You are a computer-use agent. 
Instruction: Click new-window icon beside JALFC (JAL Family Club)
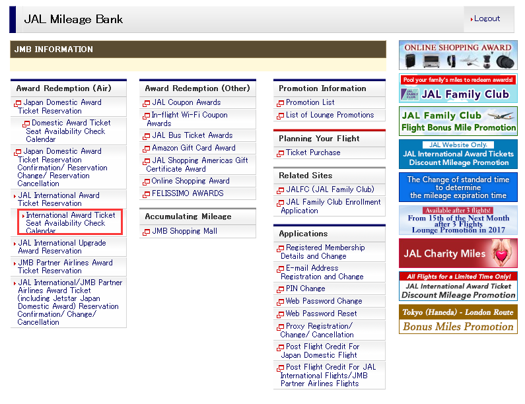tap(280, 191)
